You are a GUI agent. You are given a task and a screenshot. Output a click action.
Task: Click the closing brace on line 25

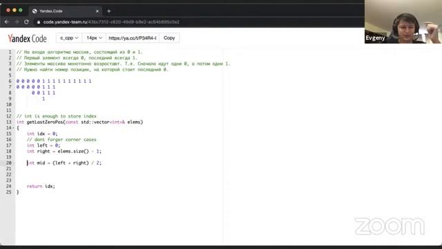pyautogui.click(x=17, y=192)
